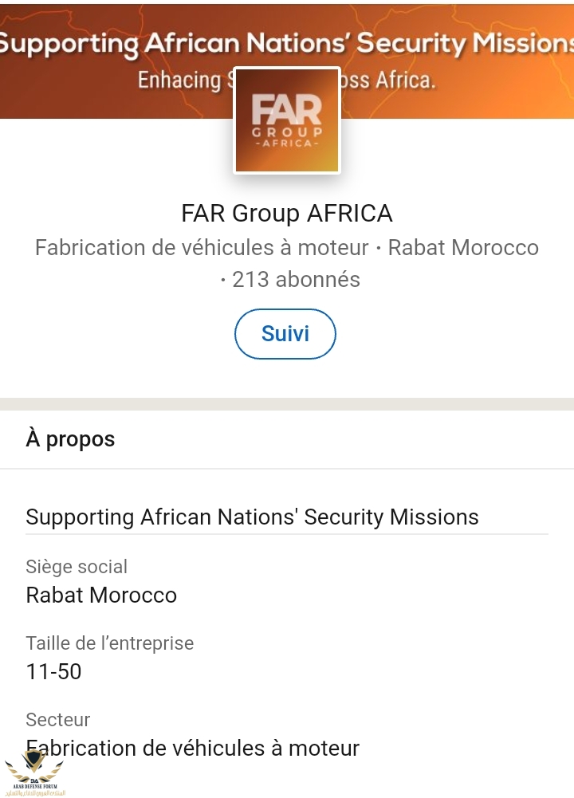Image resolution: width=574 pixels, height=798 pixels.
Task: Click the 'Enhacing' banner subtitle text
Action: pos(179,81)
